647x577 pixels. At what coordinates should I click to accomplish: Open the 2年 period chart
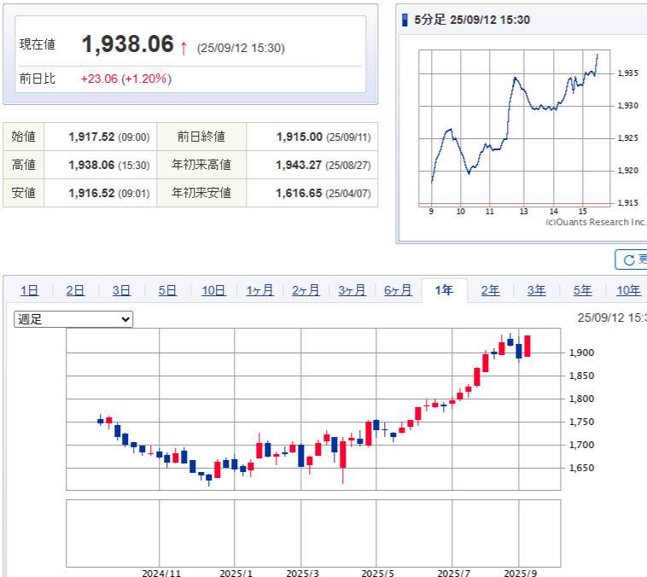coord(490,290)
